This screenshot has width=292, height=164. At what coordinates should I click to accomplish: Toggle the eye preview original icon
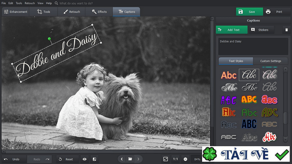coord(85,159)
